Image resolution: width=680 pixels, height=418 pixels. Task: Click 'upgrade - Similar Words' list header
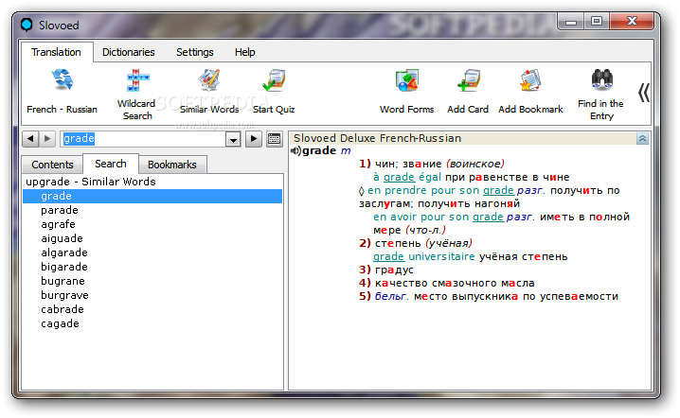click(x=91, y=182)
